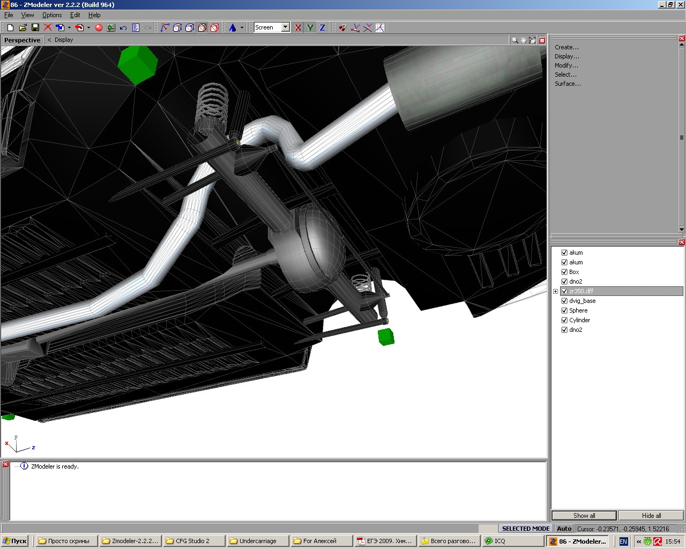Viewport: 686px width, 549px height.
Task: Toggle the dvig_base object checkbox
Action: coord(564,301)
